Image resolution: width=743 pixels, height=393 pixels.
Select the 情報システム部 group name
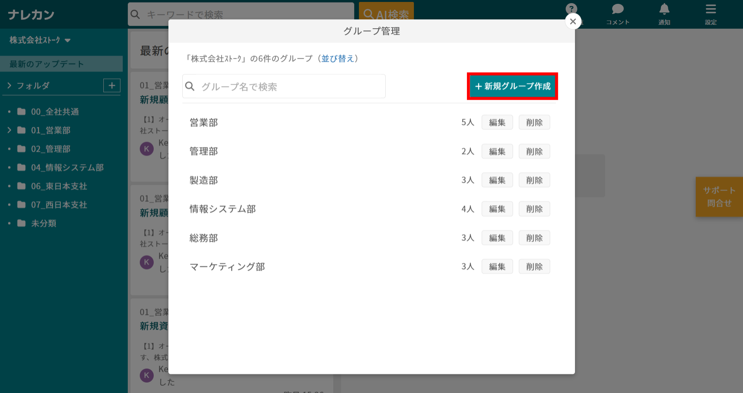(x=223, y=209)
